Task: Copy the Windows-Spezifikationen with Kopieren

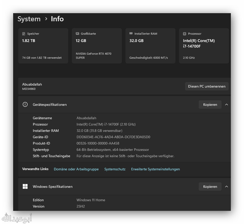Action: click(x=210, y=187)
